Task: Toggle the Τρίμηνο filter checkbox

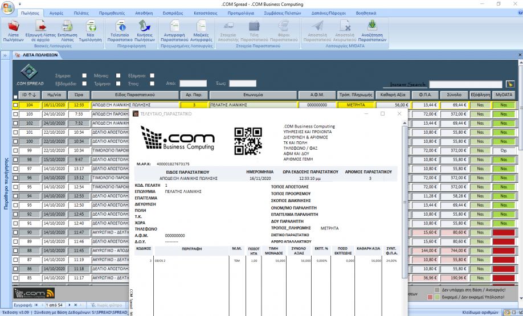Action: (118, 84)
